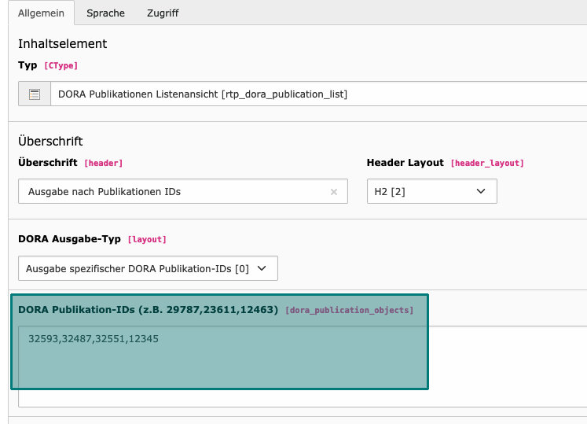
Task: Click the bold Typ field label
Action: click(x=28, y=65)
